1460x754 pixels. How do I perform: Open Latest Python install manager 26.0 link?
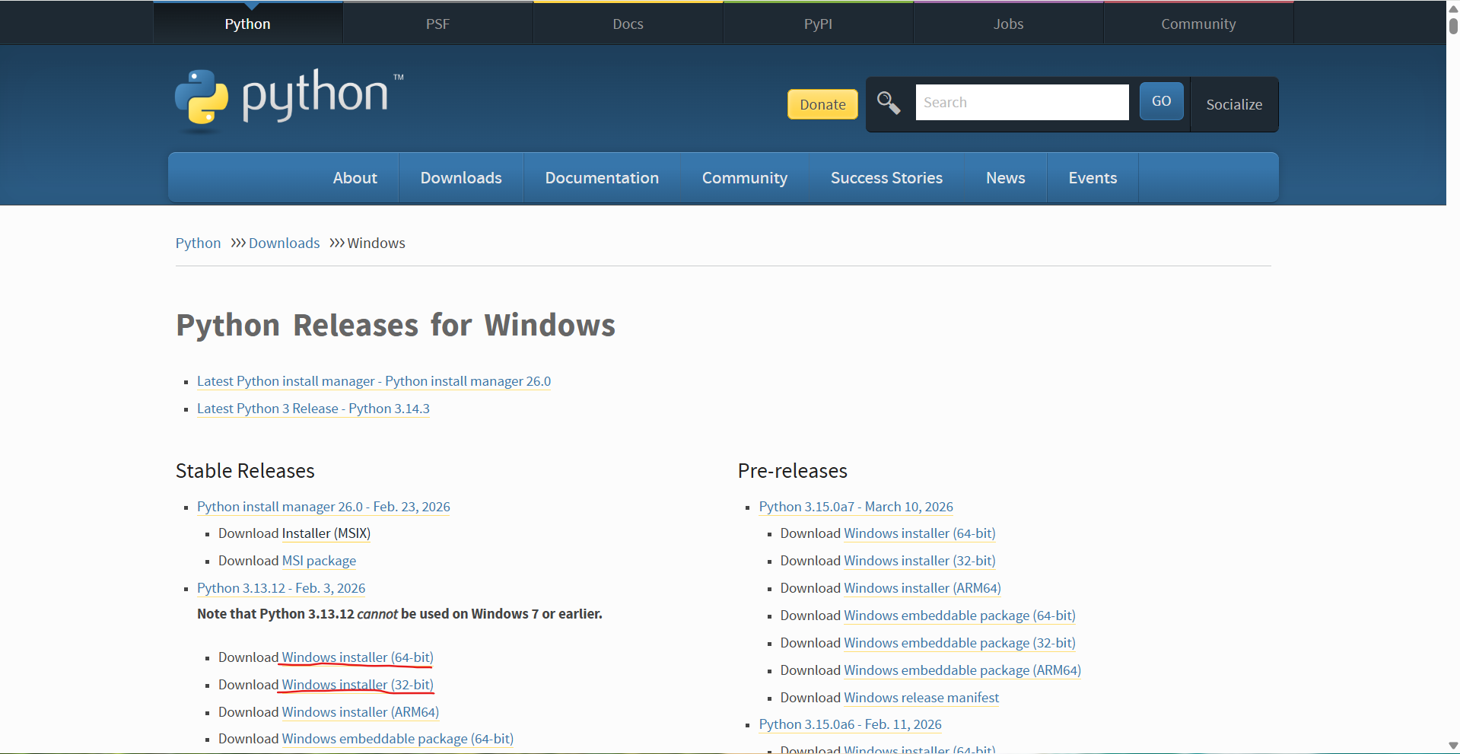pyautogui.click(x=374, y=381)
